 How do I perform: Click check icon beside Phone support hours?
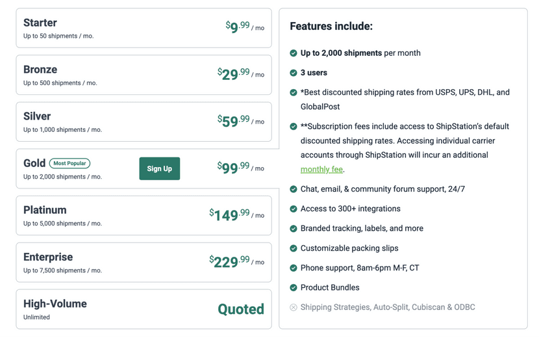pos(294,268)
